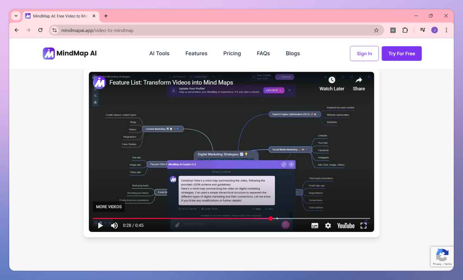Click the browser extensions puzzle icon
The width and height of the screenshot is (463, 280).
[405, 30]
